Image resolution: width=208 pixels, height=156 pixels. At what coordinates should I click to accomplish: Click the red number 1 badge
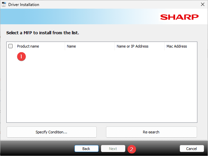pos(21,57)
